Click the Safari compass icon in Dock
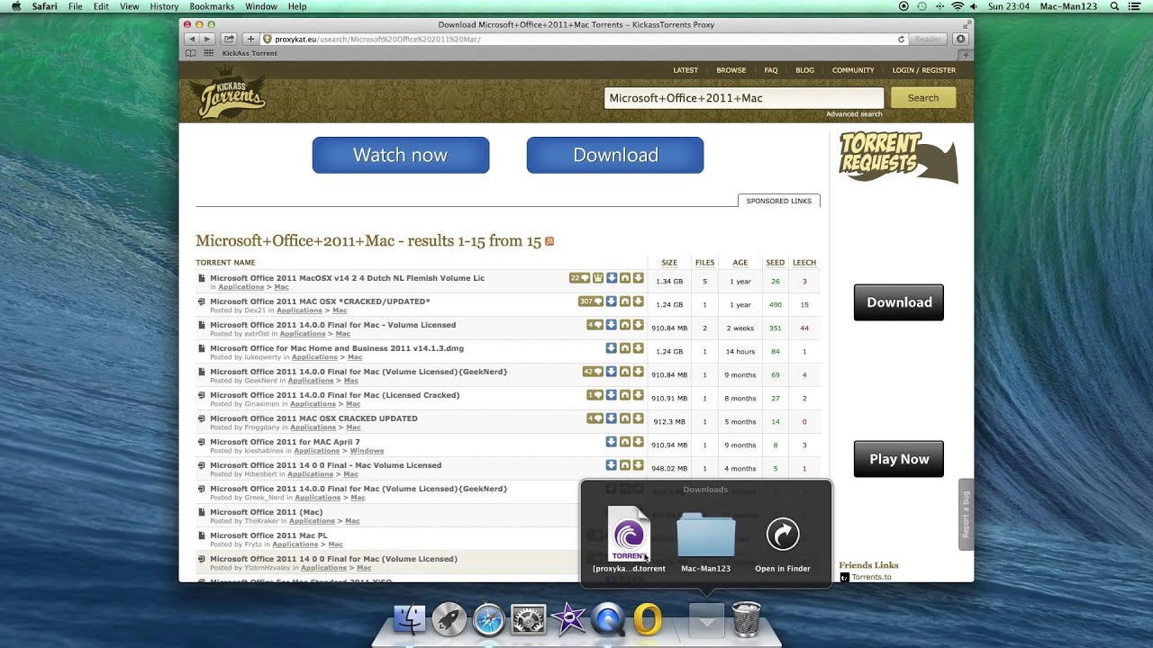1153x648 pixels. [489, 619]
